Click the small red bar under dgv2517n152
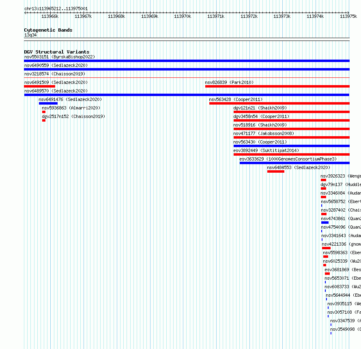Image resolution: width=361 pixels, height=349 pixels. coord(44,120)
